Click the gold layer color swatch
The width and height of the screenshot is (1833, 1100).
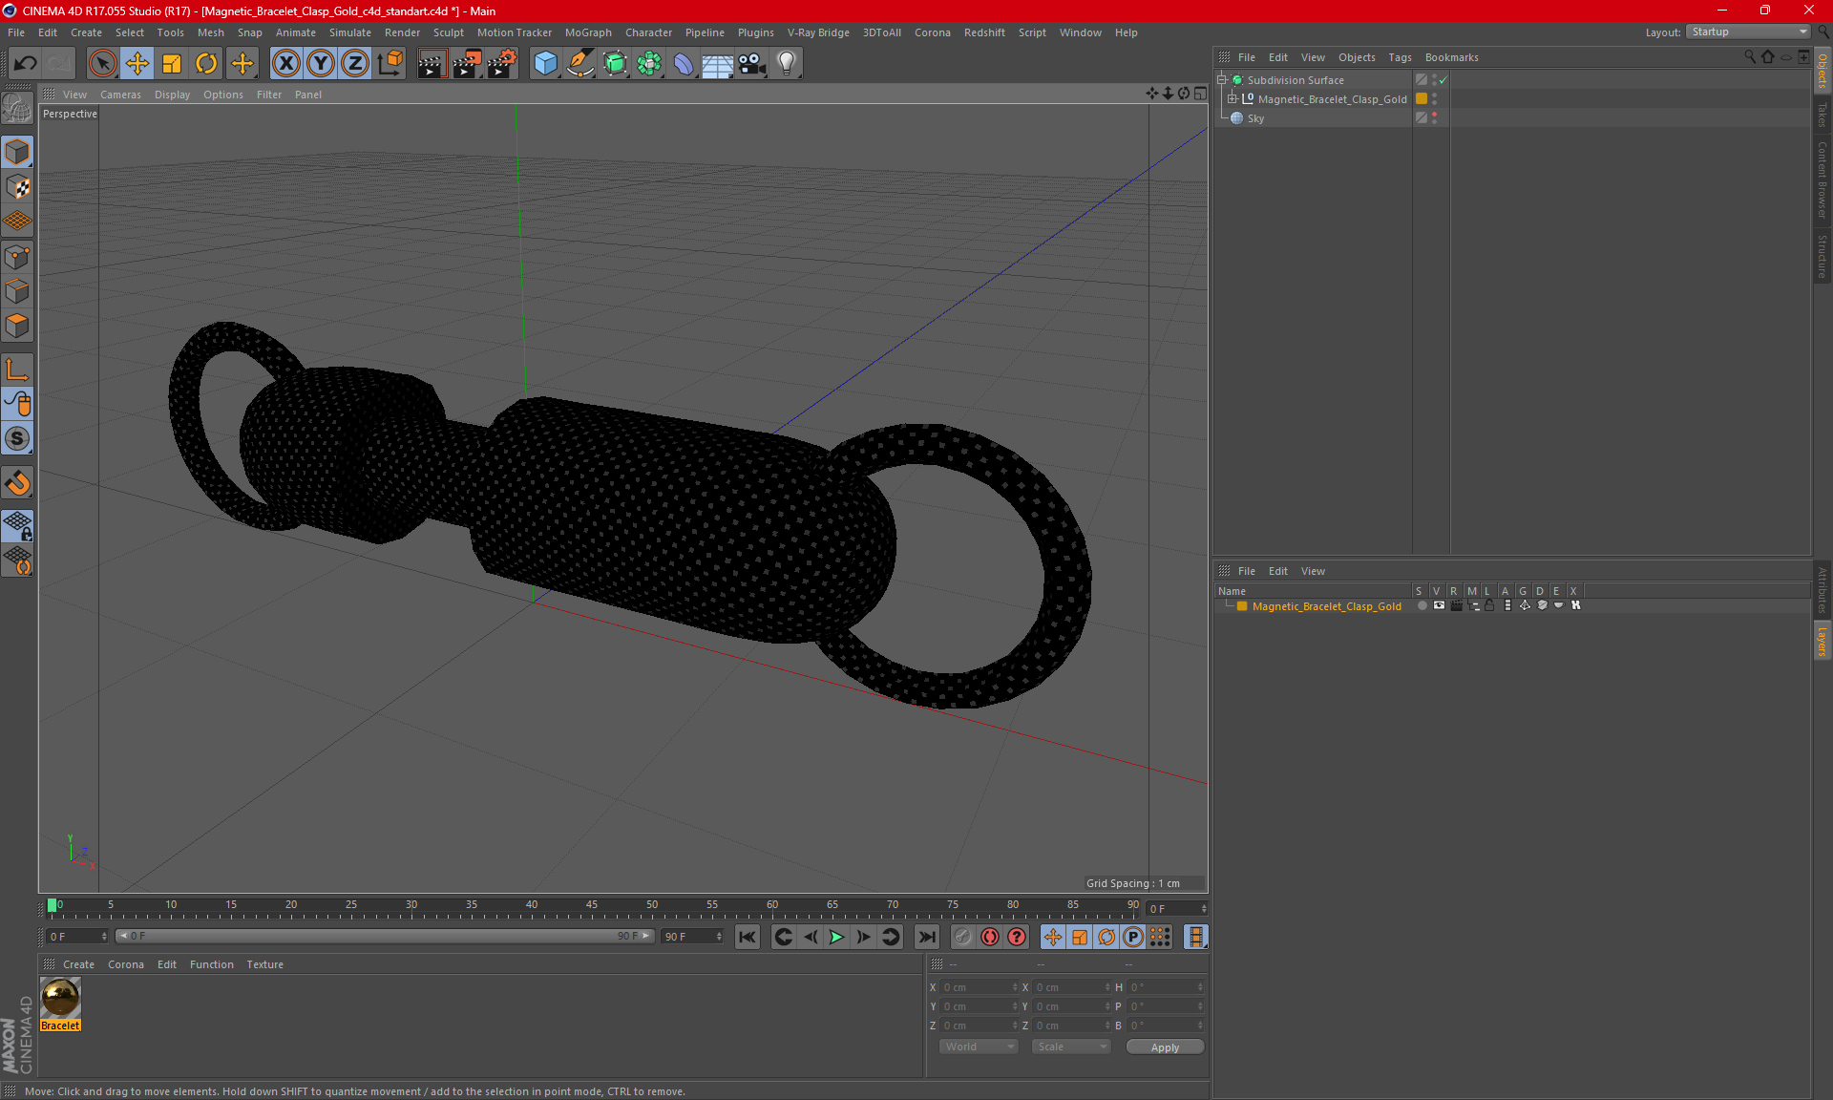pos(1242,606)
